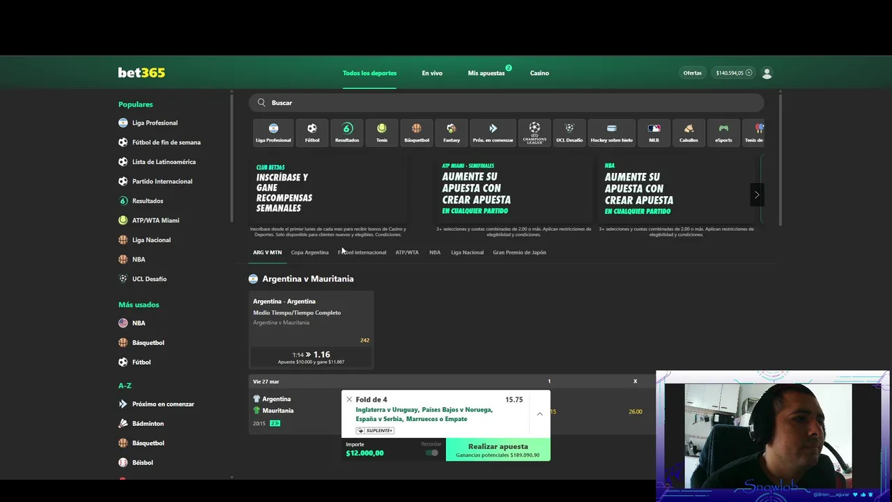Screen dimensions: 892x502
Task: Open Básquetbol icon in sports bar
Action: [417, 132]
